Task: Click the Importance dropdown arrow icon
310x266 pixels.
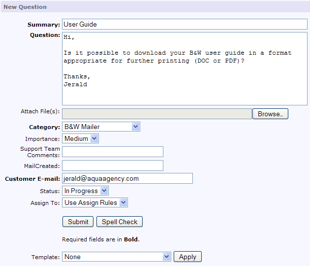Action: (x=94, y=138)
